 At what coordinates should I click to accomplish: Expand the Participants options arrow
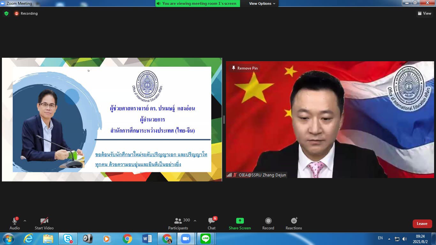click(x=195, y=221)
